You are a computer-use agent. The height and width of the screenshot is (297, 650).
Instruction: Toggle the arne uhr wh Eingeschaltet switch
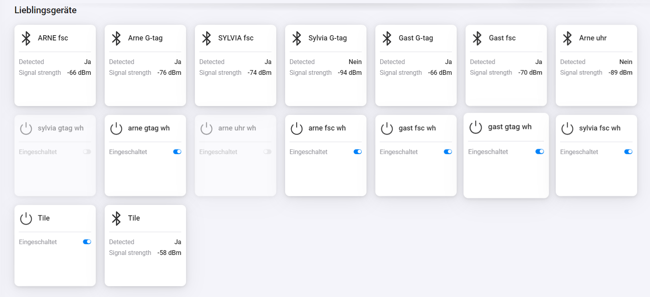tap(267, 152)
